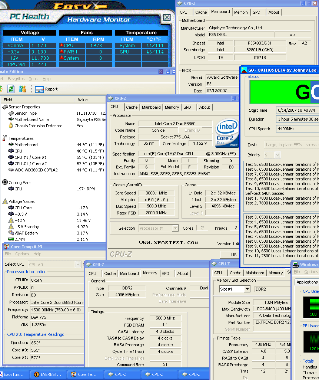The image size is (319, 380).
Task: Open EVEREST taskbar button
Action: coord(48,374)
